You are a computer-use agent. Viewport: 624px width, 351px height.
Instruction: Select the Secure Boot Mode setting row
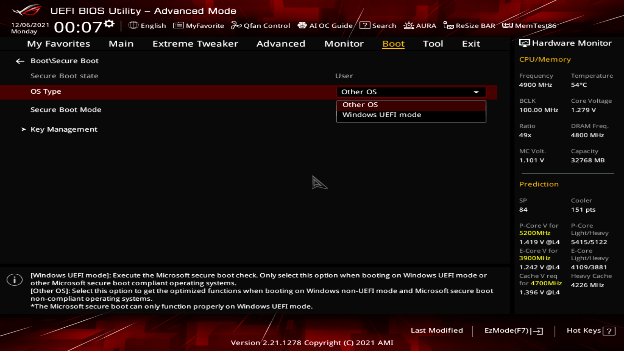(x=66, y=110)
